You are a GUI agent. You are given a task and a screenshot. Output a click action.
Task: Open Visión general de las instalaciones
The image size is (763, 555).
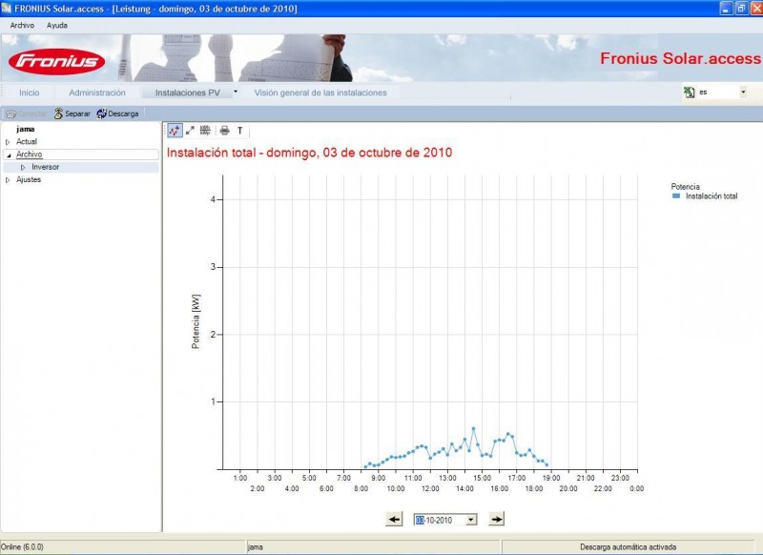point(320,92)
